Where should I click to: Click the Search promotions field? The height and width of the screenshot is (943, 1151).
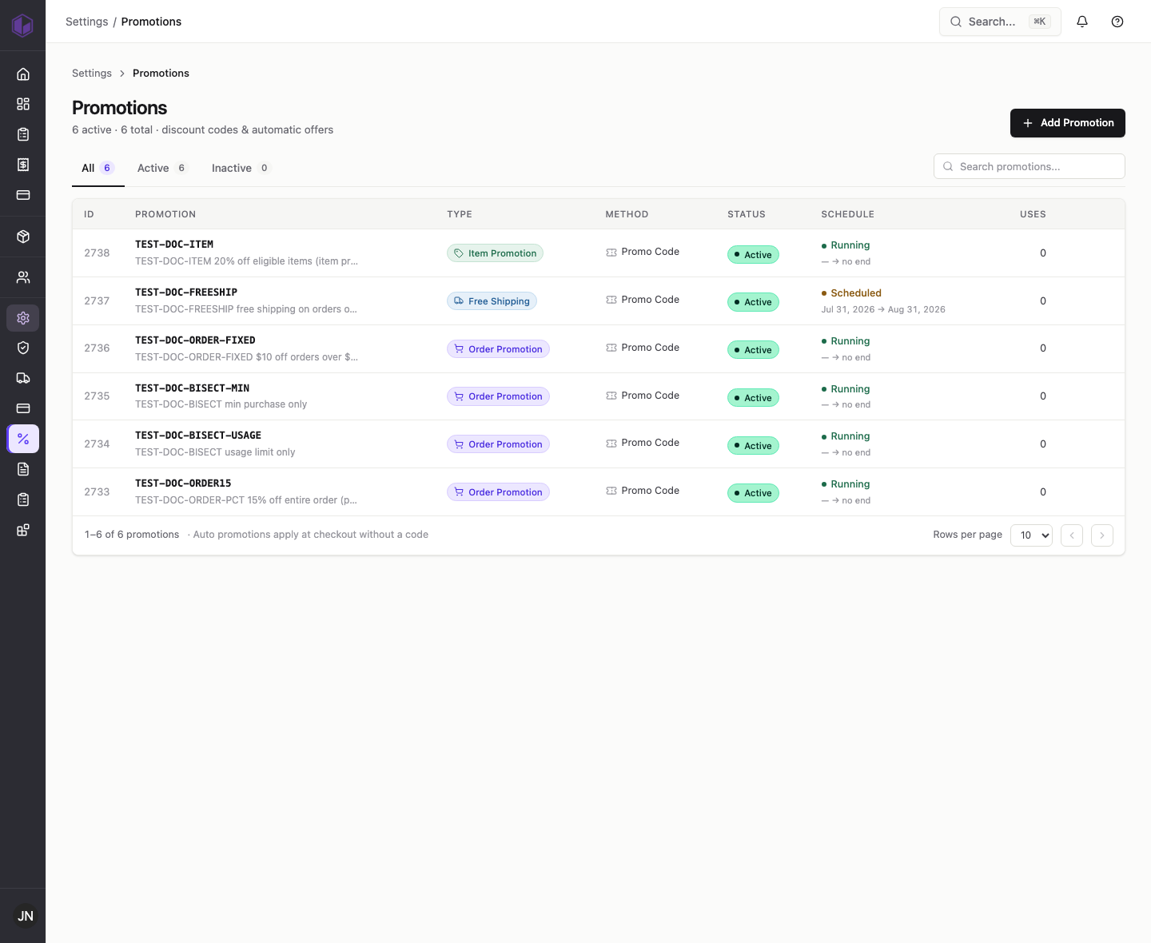(1030, 166)
